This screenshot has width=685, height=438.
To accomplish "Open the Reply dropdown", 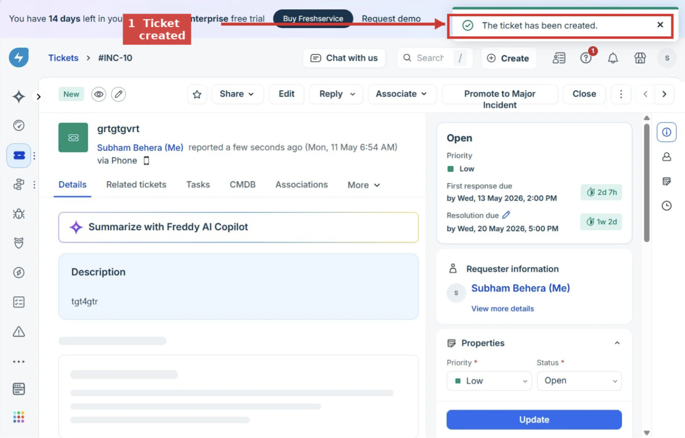I will [336, 94].
